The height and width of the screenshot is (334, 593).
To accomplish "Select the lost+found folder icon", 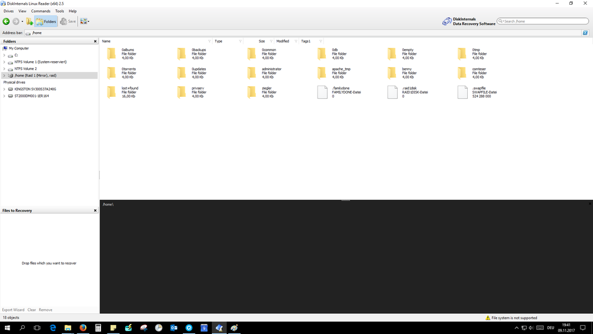I will click(x=112, y=92).
